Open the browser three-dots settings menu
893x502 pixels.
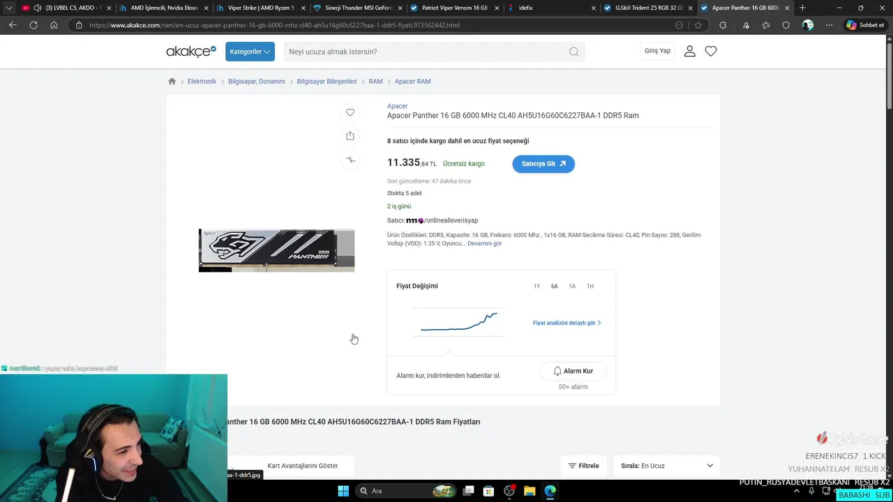click(829, 25)
